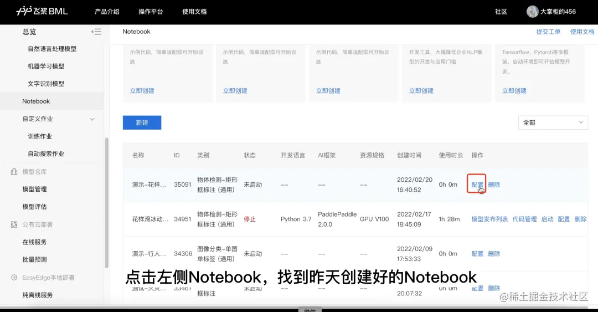This screenshot has width=598, height=312.
Task: Click the 公有云部署 section icon
Action: (14, 224)
